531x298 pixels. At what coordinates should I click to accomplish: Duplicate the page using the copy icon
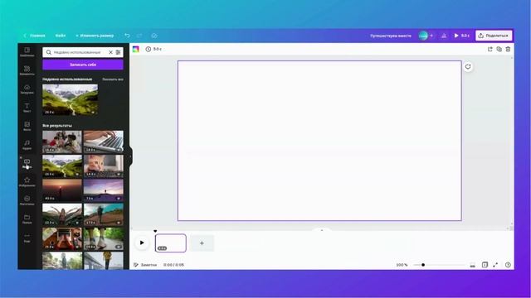pos(499,49)
